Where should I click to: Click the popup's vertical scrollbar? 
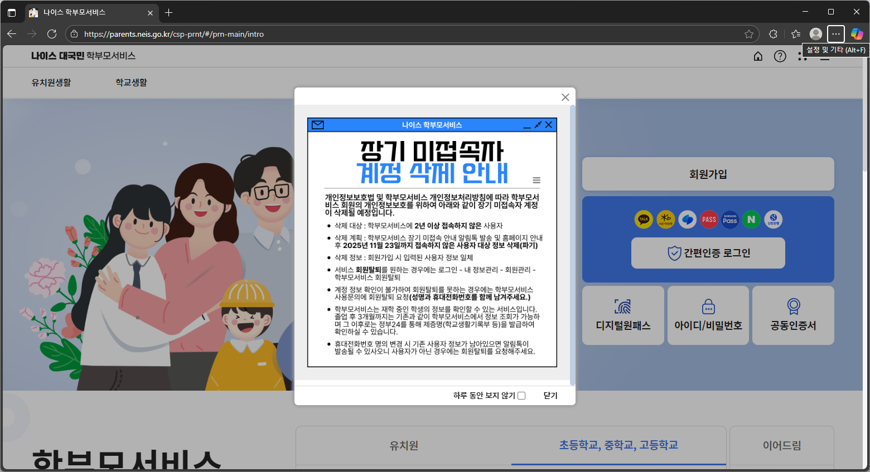572,245
